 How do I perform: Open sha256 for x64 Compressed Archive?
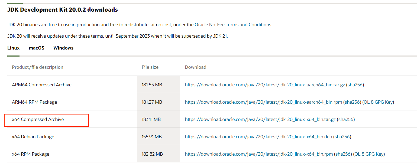(x=346, y=119)
